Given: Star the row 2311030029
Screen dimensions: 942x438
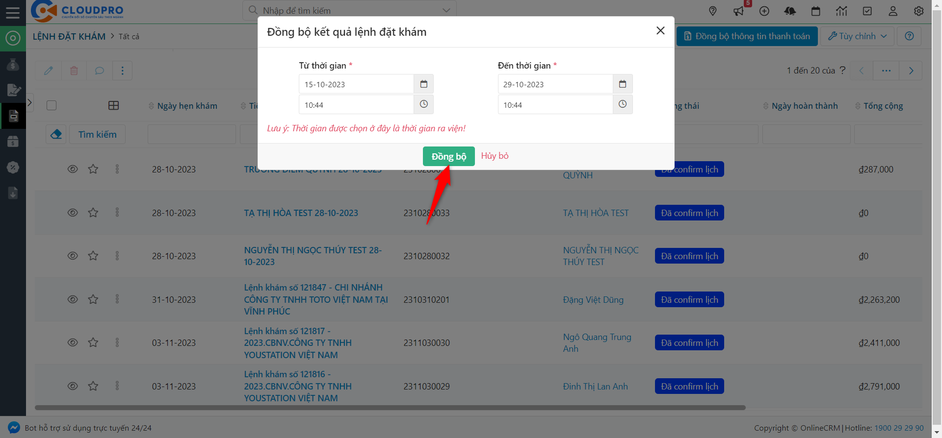Looking at the screenshot, I should coord(93,386).
